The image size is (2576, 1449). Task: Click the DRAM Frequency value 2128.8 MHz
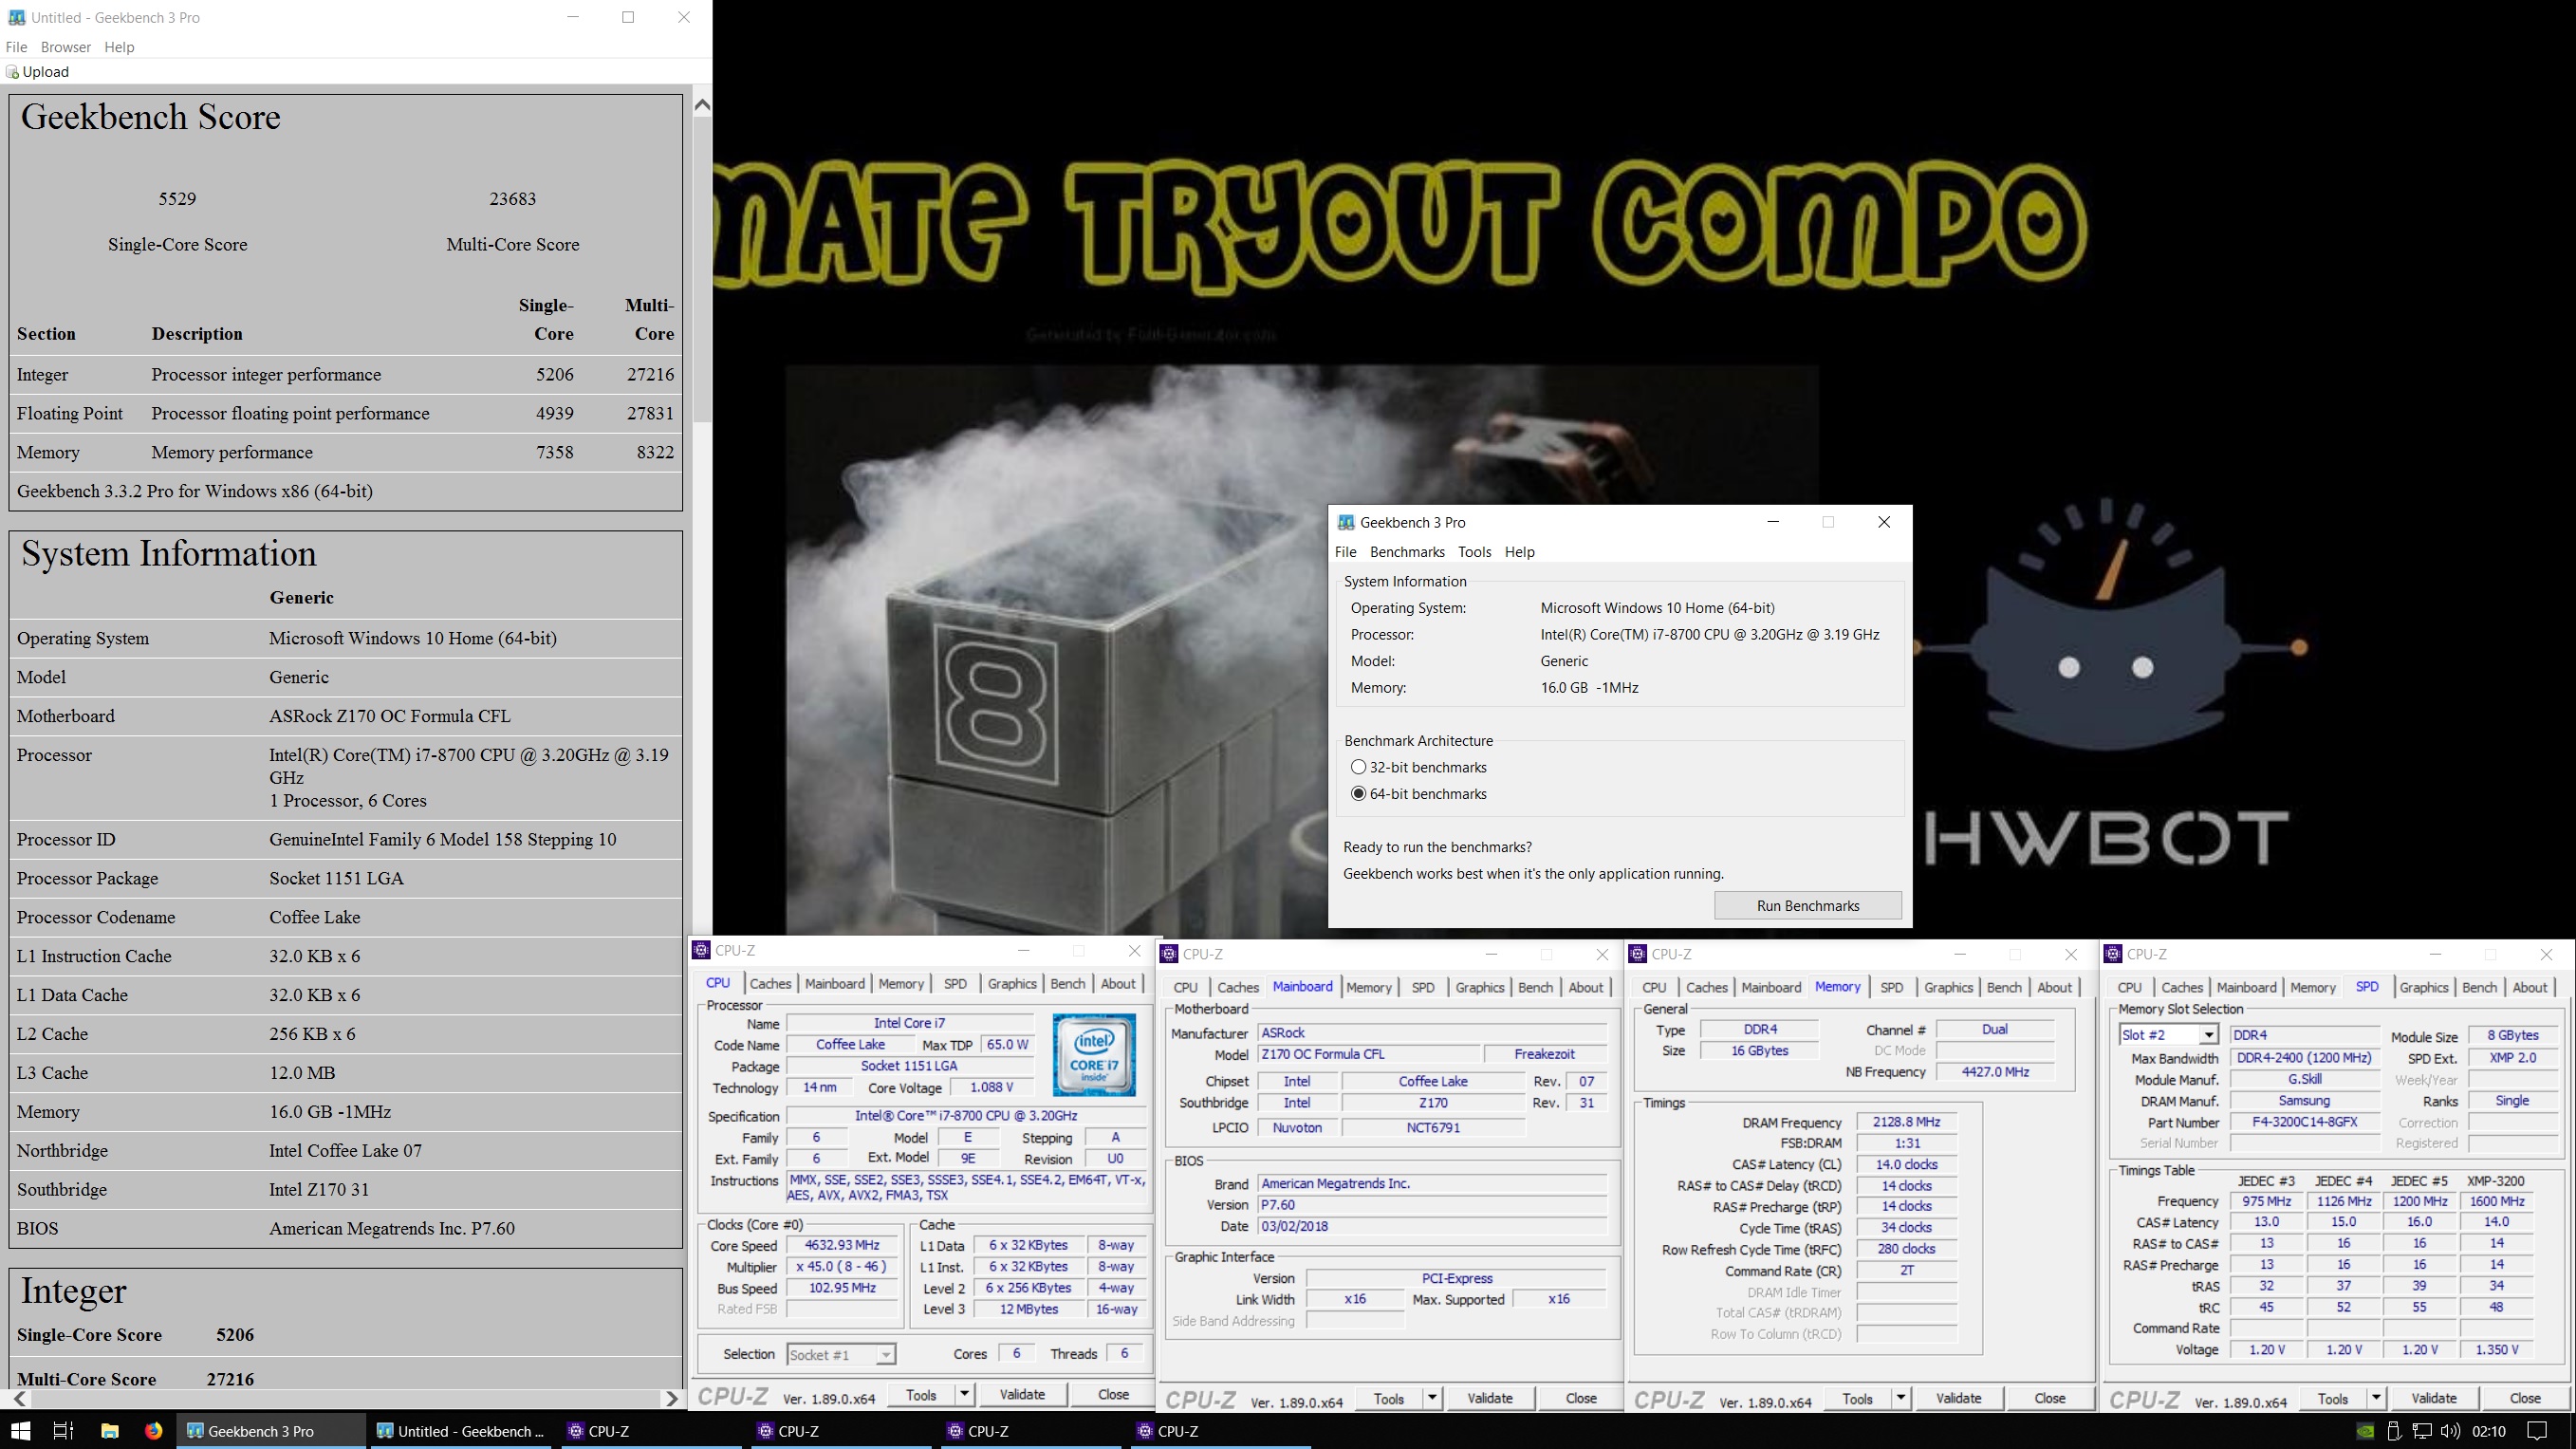1906,1122
